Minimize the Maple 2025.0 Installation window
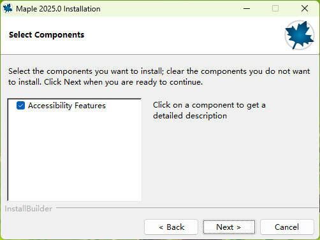This screenshot has height=240, width=320. 247,8
